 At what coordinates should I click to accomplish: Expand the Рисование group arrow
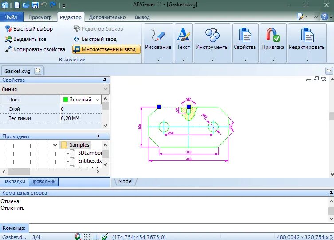point(158,60)
